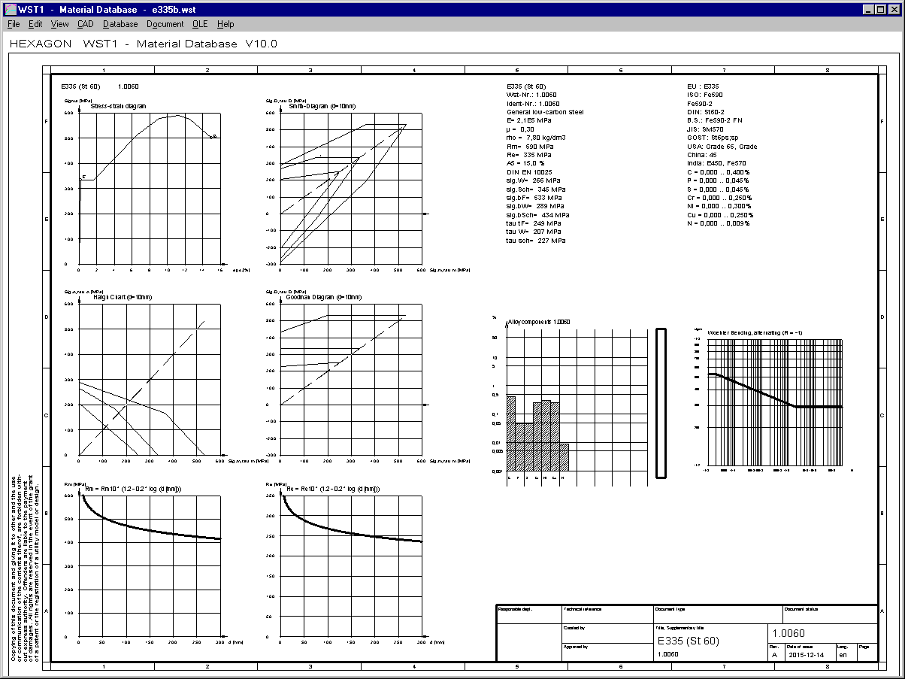Click the Smith-Diagram plot
The image size is (905, 679).
point(350,188)
